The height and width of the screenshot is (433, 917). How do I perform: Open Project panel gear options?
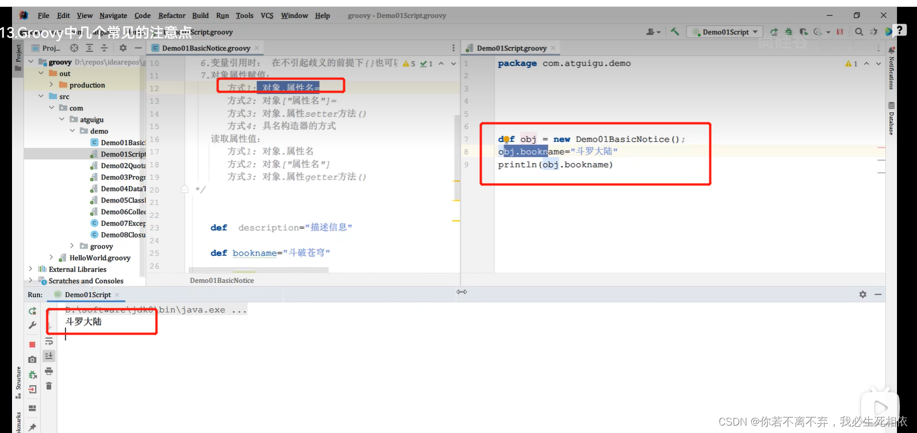123,48
